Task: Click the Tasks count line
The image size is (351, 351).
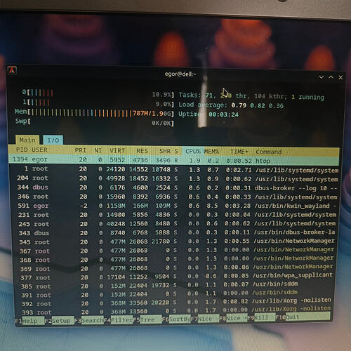Action: click(x=251, y=95)
